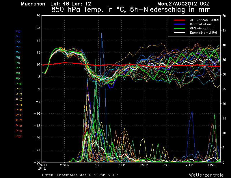
Task: Click the P10 ensemble member label
Action: pos(19,84)
